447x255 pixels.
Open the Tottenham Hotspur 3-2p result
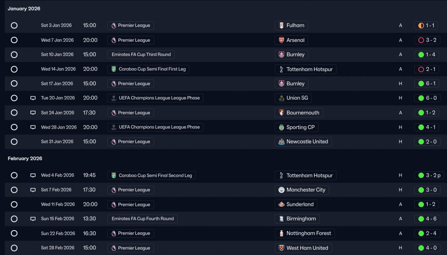pos(429,175)
